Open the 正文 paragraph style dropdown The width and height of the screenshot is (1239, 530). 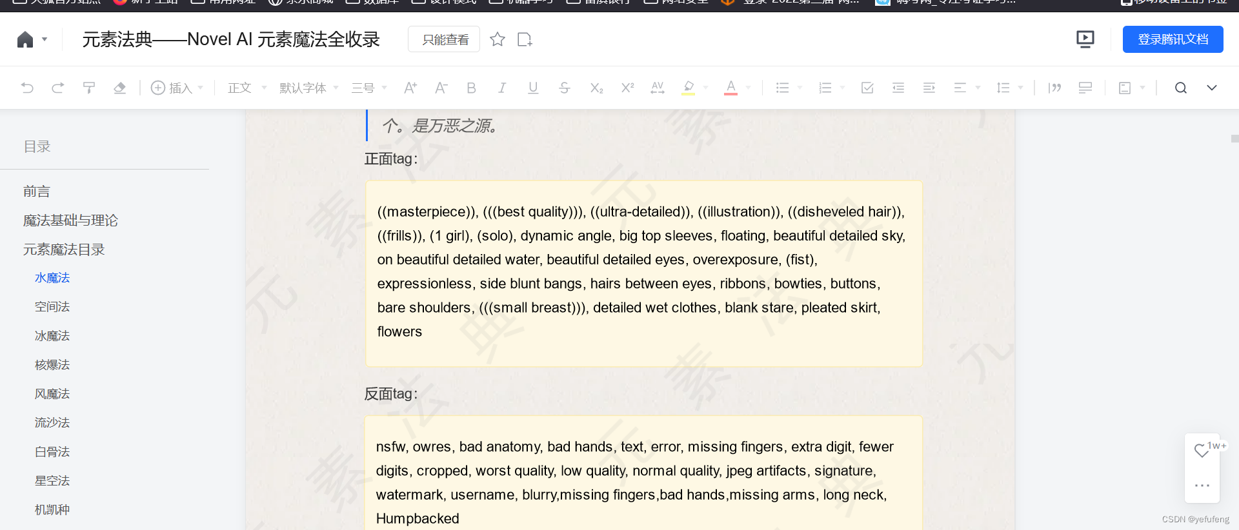pos(247,88)
